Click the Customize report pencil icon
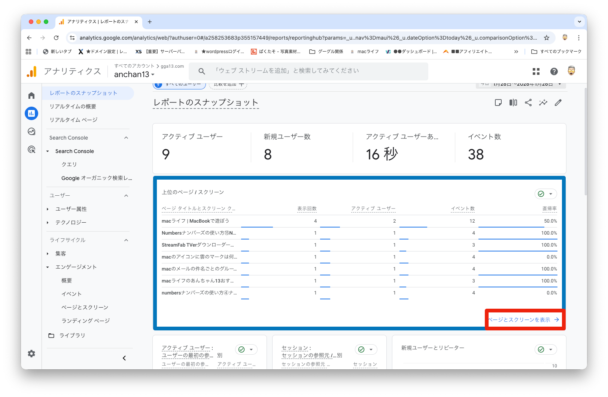The image size is (608, 397). 558,103
